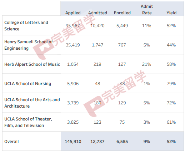Select the College of Letters and Science row label
Viewport: 185px width, 153px height.
tap(26, 26)
